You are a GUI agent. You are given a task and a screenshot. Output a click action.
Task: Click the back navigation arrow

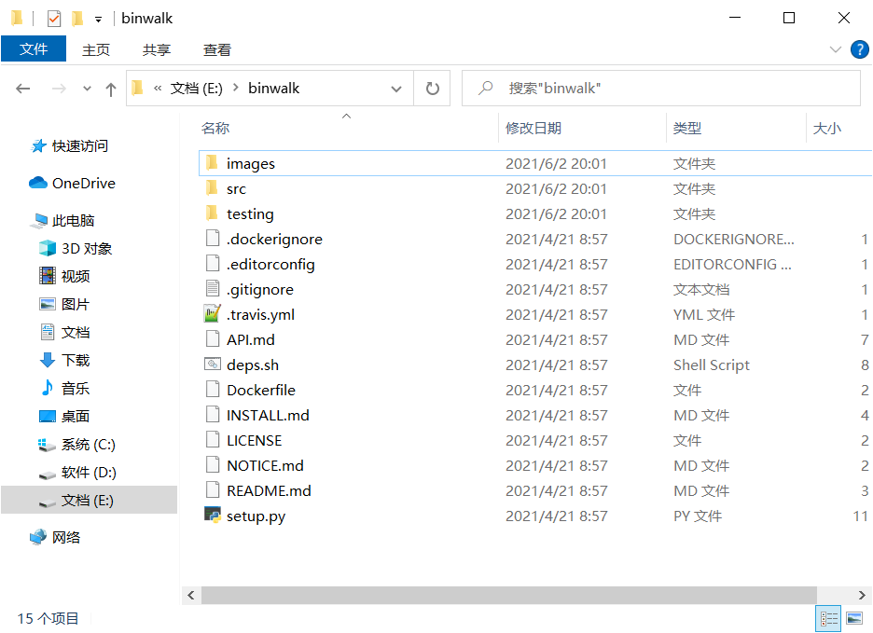[23, 88]
